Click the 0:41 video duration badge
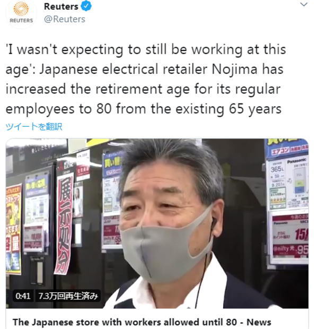 [23, 296]
